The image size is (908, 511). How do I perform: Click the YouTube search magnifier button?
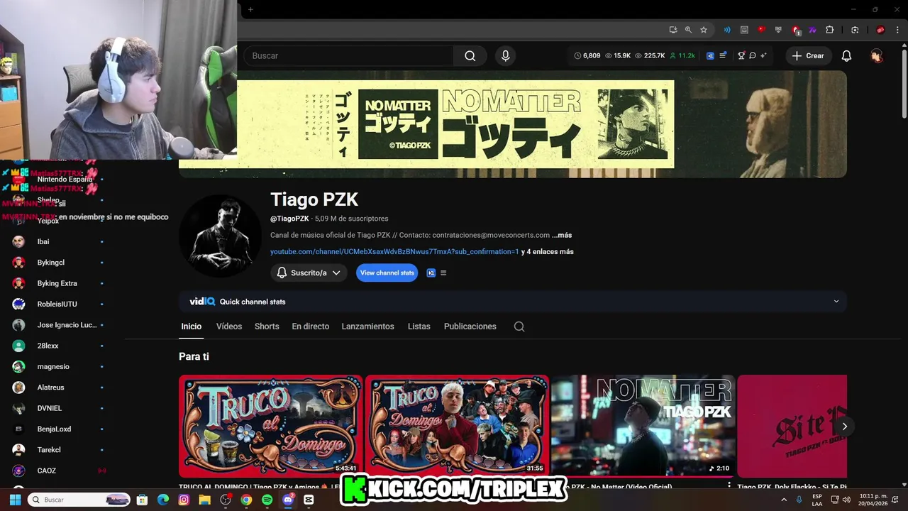point(470,56)
